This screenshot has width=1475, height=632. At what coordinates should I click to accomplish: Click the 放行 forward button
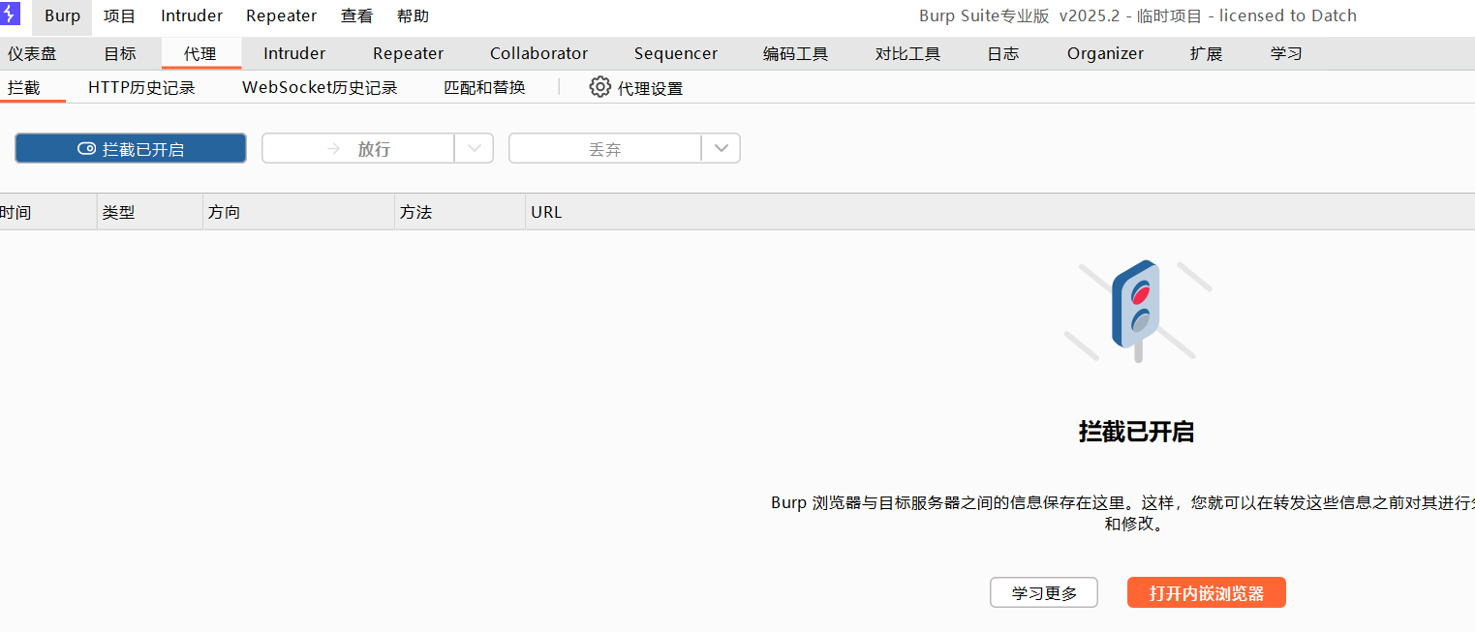coord(358,148)
